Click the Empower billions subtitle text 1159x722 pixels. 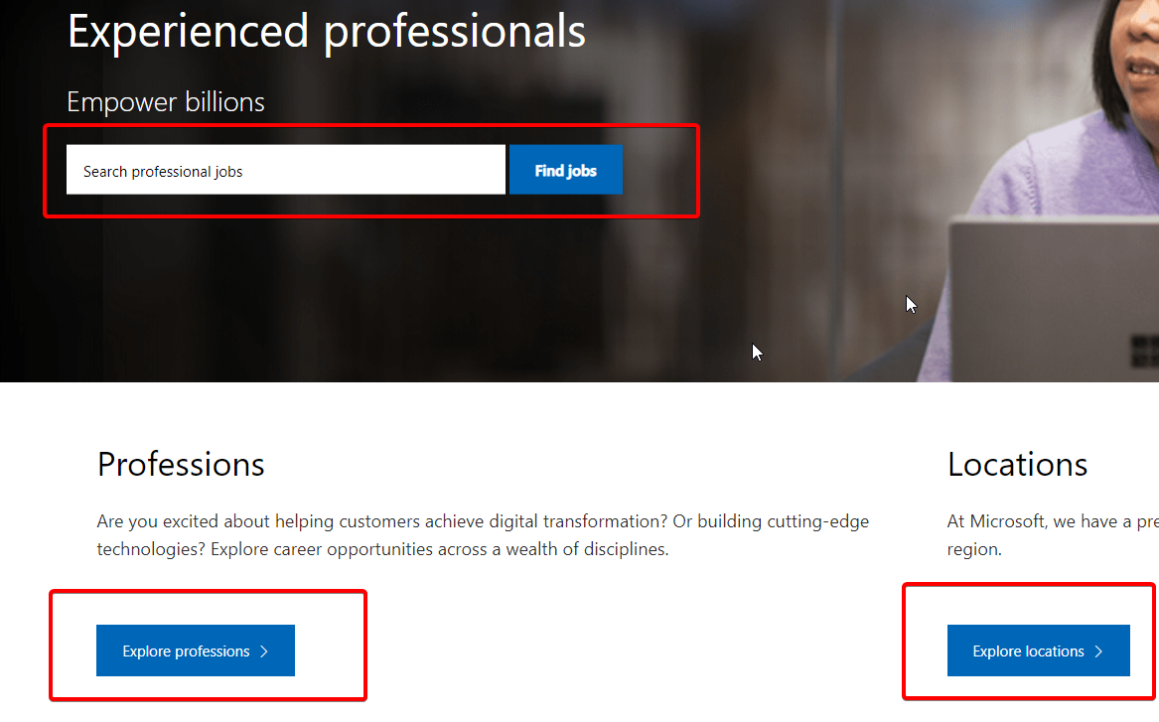[x=166, y=102]
